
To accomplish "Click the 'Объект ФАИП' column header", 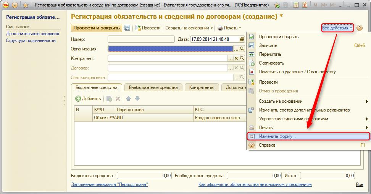I will pyautogui.click(x=143, y=118).
